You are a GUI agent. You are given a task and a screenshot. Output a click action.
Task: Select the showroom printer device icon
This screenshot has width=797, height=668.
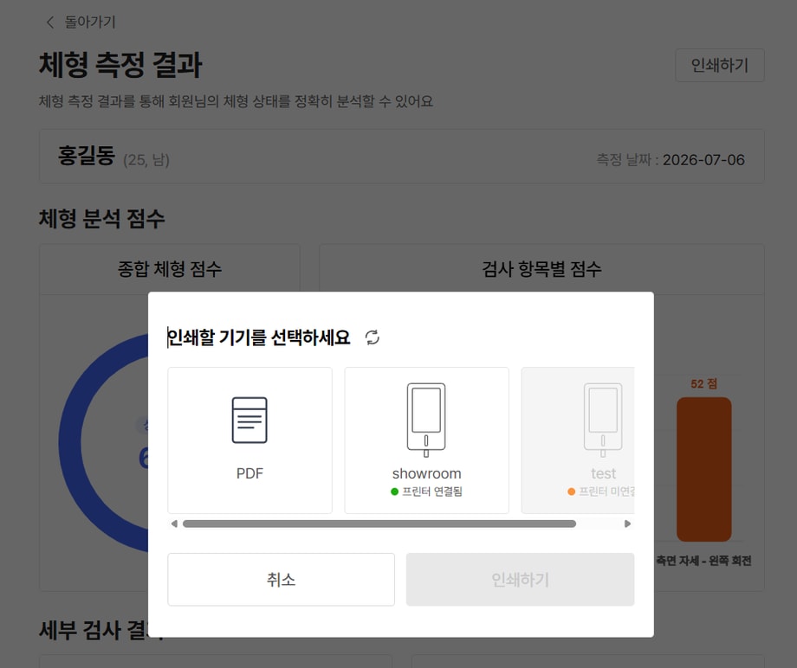click(426, 420)
